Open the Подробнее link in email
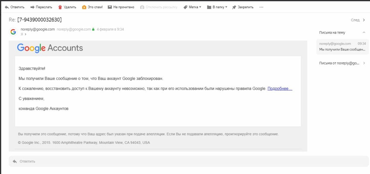This screenshot has height=174, width=370. pos(280,88)
